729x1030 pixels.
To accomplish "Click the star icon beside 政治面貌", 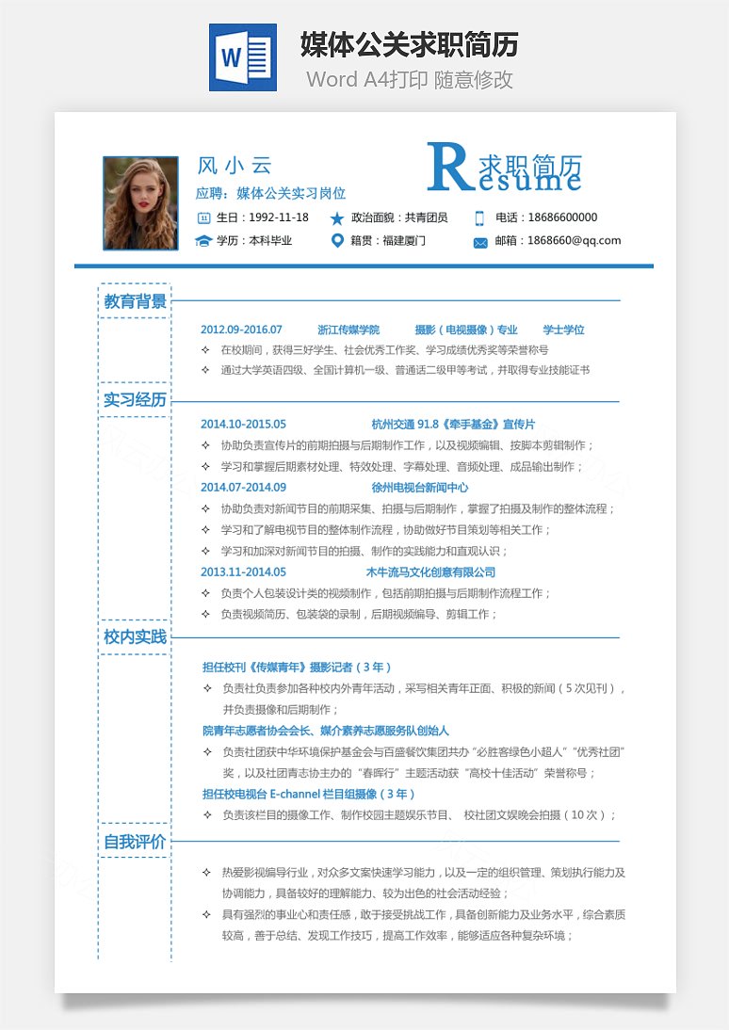I will click(337, 218).
